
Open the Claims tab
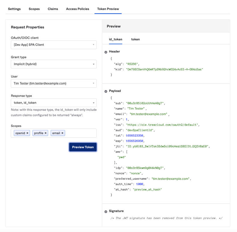click(53, 9)
